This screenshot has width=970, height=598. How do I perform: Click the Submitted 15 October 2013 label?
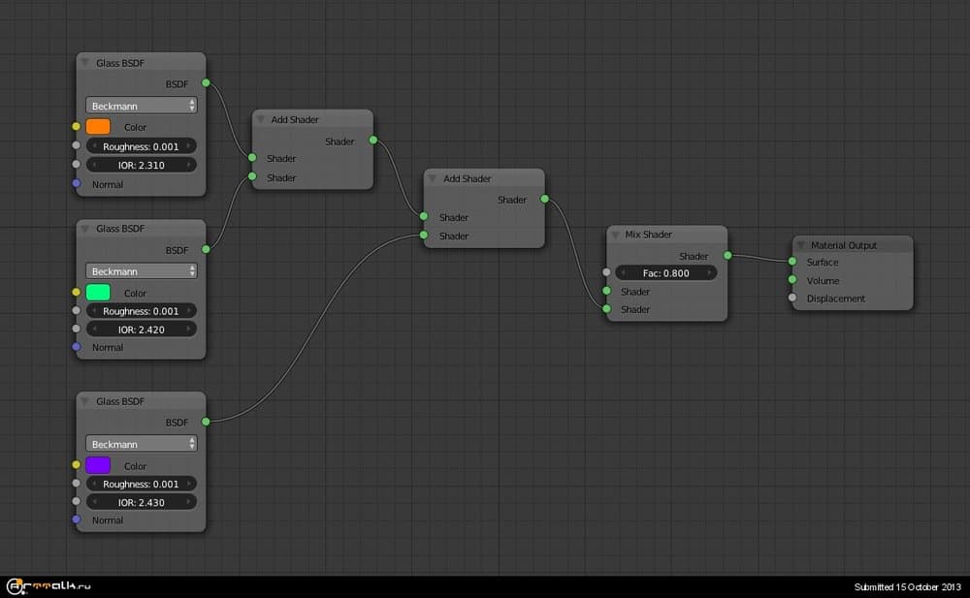click(908, 585)
